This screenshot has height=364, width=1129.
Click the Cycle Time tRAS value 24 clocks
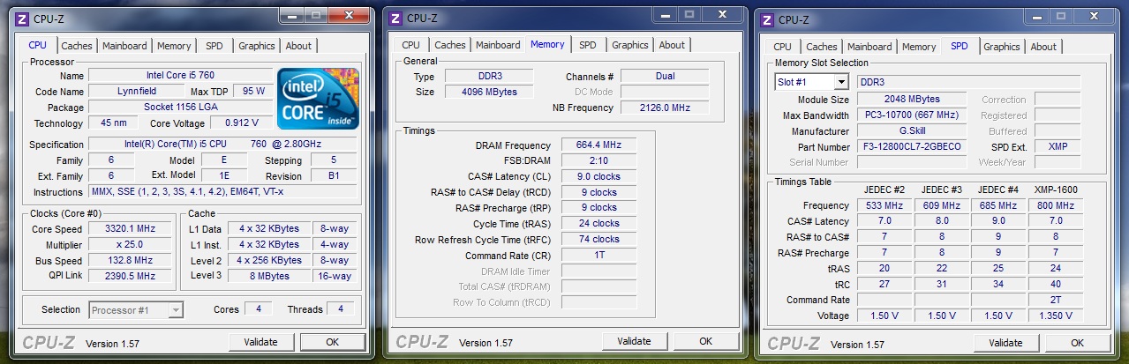pos(598,223)
